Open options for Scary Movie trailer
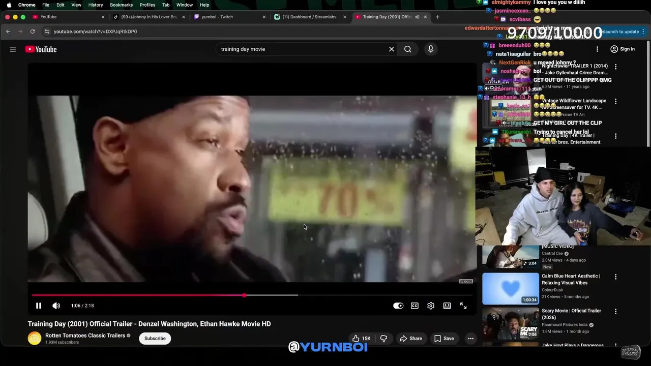Viewport: 651px width, 366px height. coord(615,312)
